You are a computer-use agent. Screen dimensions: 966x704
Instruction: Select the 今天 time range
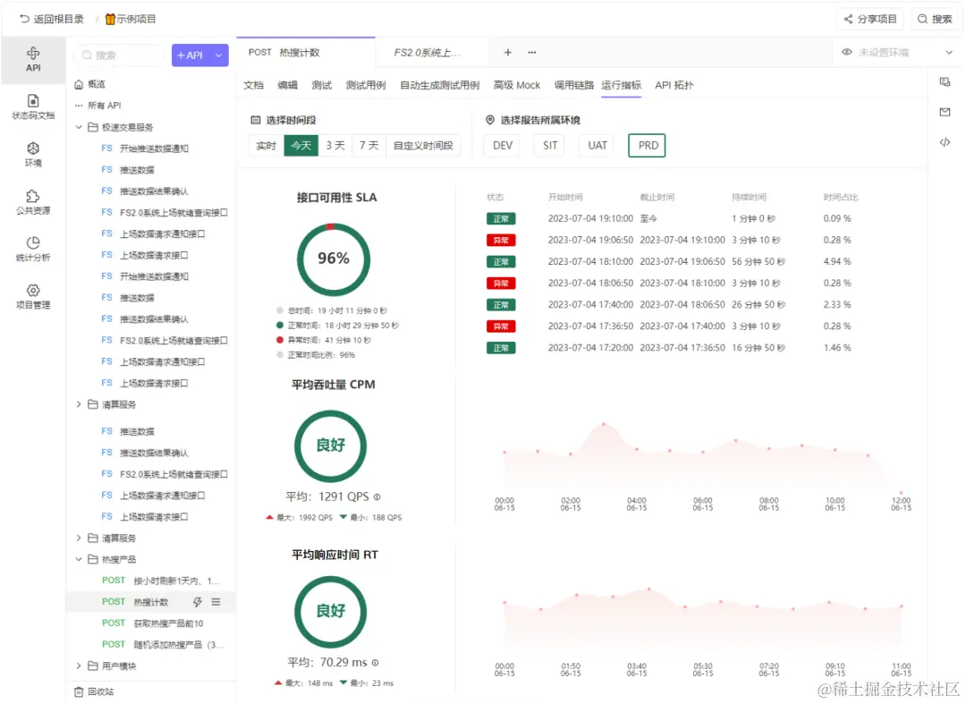coord(301,145)
